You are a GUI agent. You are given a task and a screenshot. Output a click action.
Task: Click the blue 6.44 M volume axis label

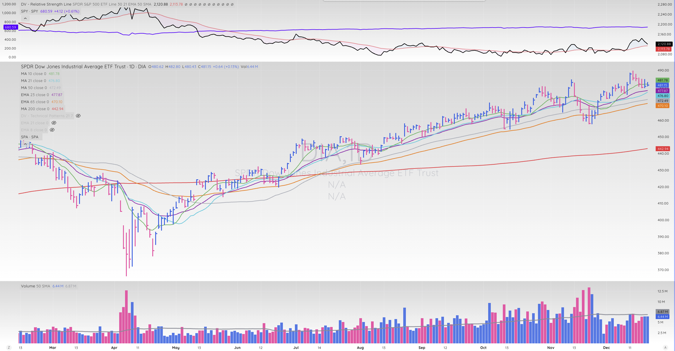point(662,317)
